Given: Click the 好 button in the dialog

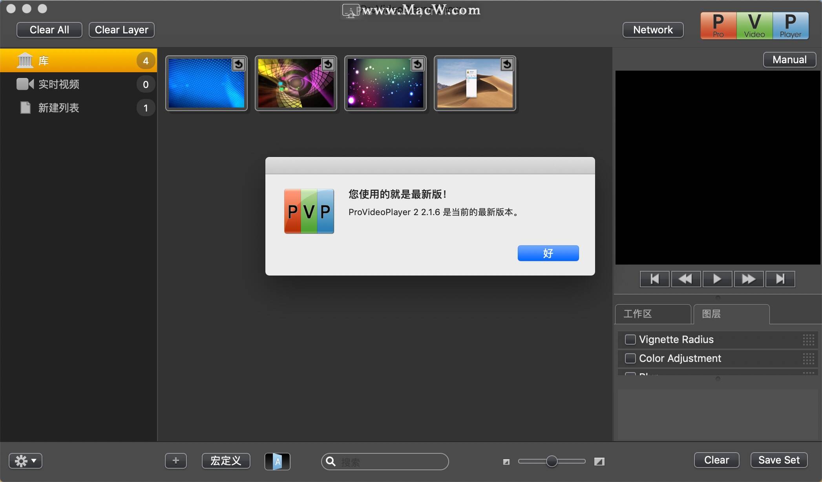Looking at the screenshot, I should [548, 253].
